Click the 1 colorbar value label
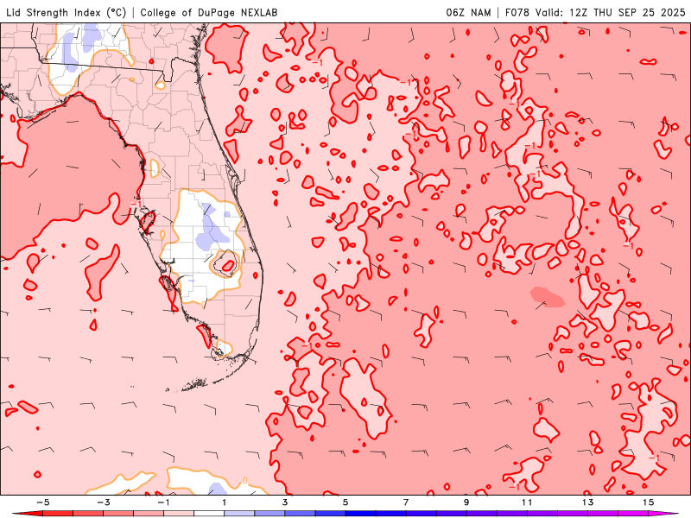691x518 pixels. (x=225, y=502)
